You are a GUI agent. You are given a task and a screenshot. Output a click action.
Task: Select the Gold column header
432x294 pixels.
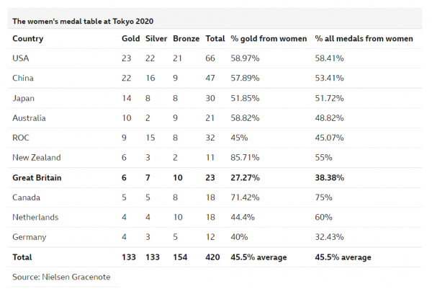[130, 39]
